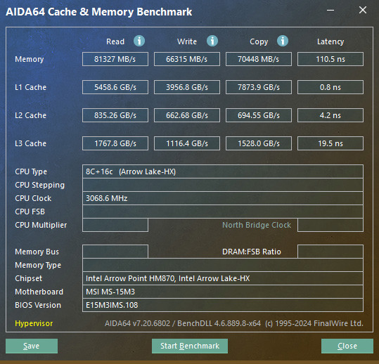Click the empty DRAM:FSB Ratio field
379x364 pixels.
[x=330, y=252]
